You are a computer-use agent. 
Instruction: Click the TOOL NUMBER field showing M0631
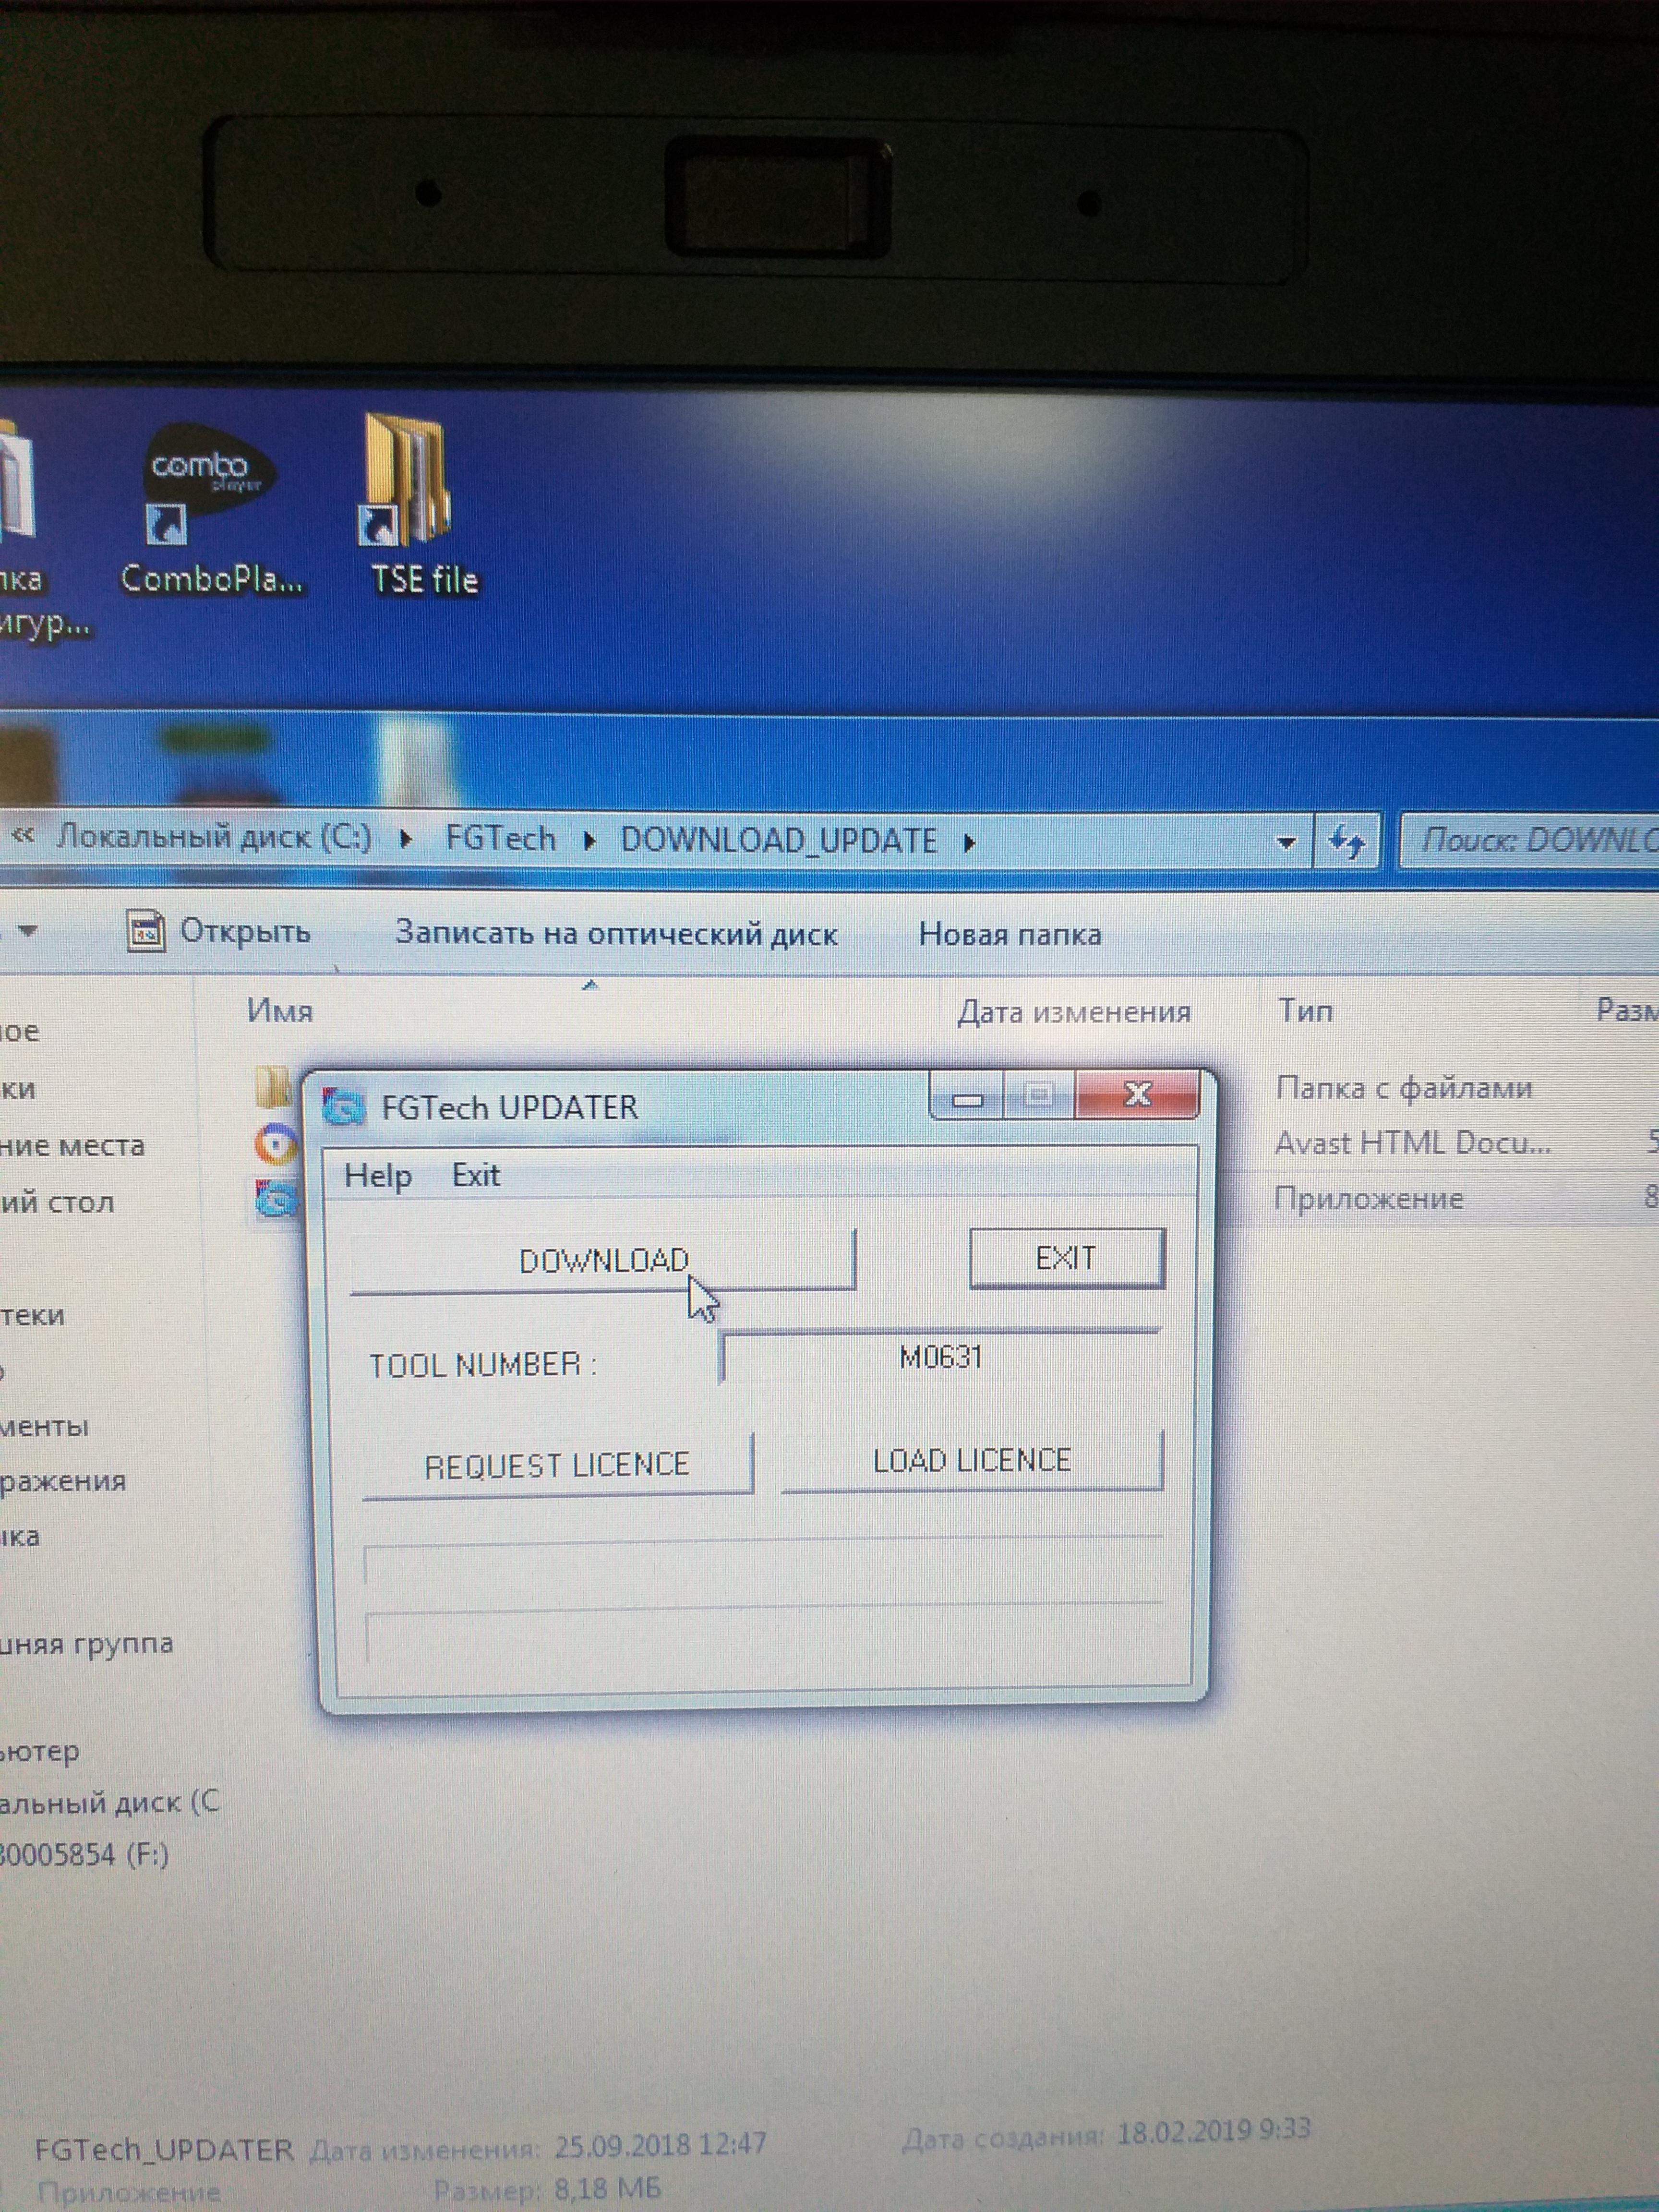940,1357
